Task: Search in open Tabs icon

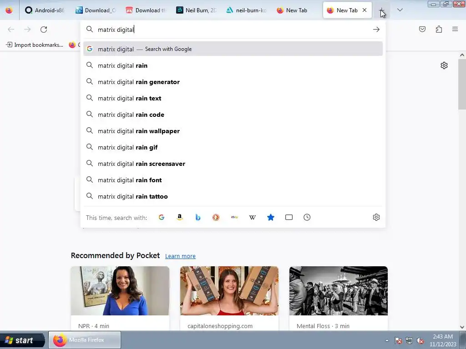Action: pyautogui.click(x=289, y=217)
